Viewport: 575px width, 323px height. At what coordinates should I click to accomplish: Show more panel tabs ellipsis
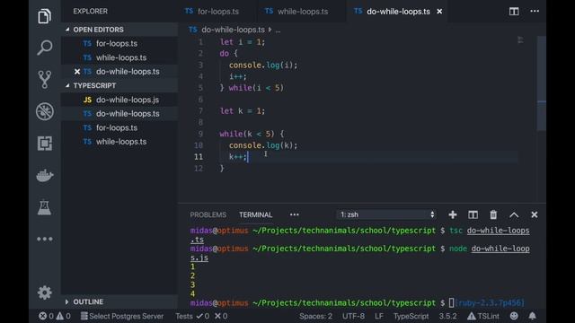pyautogui.click(x=294, y=214)
